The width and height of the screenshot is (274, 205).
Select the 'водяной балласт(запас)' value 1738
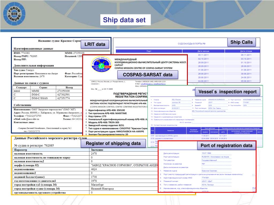pyautogui.click(x=94, y=177)
